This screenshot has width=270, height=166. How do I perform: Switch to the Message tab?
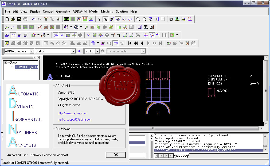[181, 156]
